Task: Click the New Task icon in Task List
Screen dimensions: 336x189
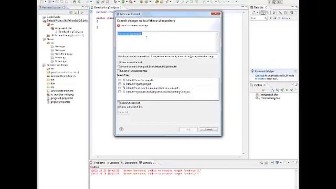Action: [x=254, y=13]
